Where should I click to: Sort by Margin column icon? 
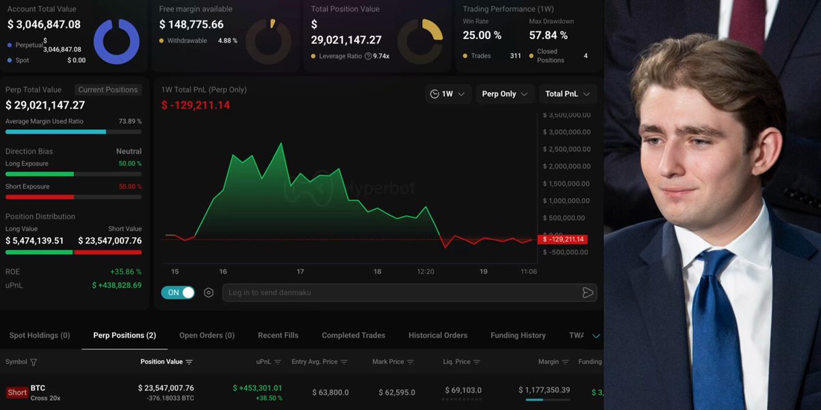coord(566,362)
